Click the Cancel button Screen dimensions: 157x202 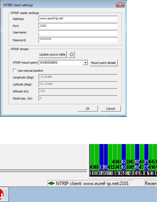pyautogui.click(x=110, y=109)
